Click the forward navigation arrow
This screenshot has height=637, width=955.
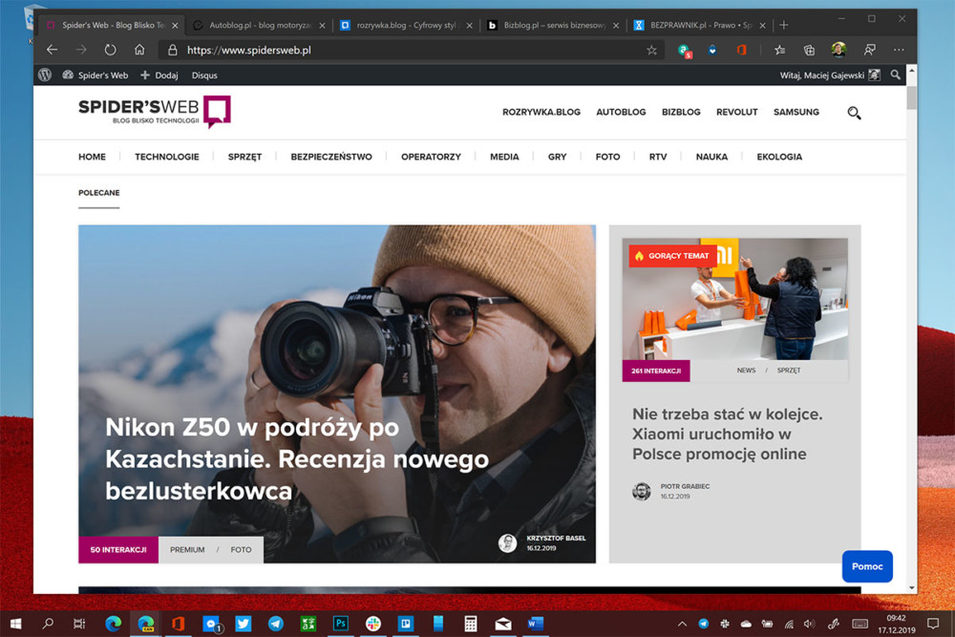(81, 50)
